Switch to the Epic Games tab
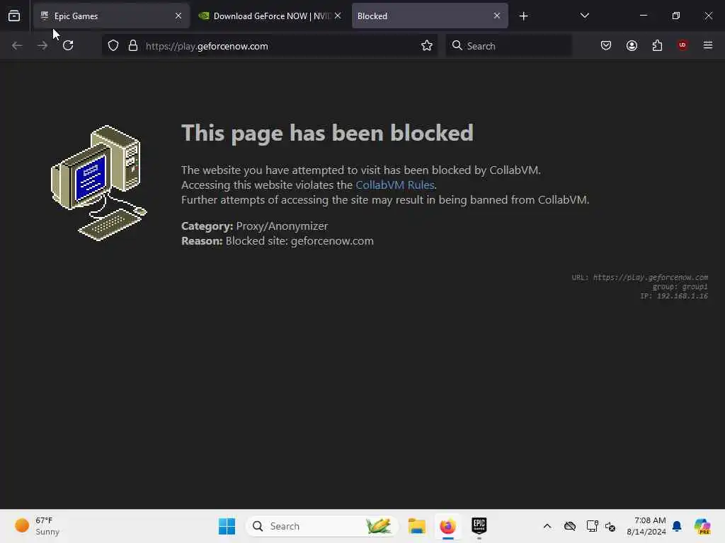Image resolution: width=725 pixels, height=543 pixels. click(x=111, y=16)
